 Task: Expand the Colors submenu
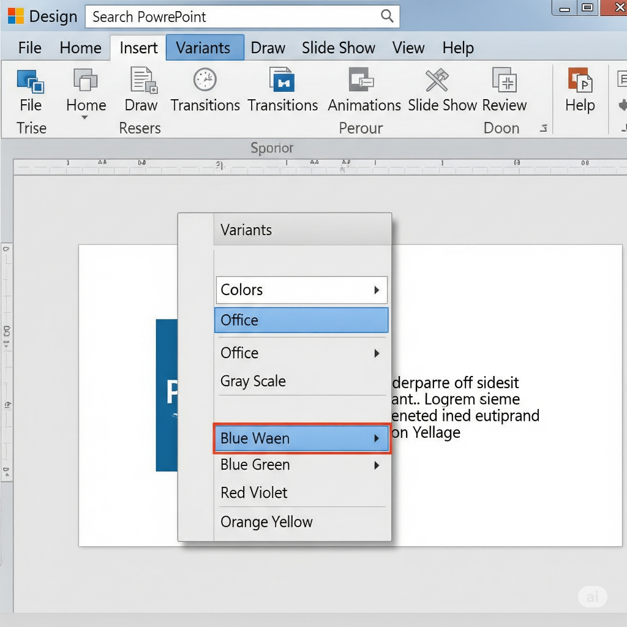point(377,290)
